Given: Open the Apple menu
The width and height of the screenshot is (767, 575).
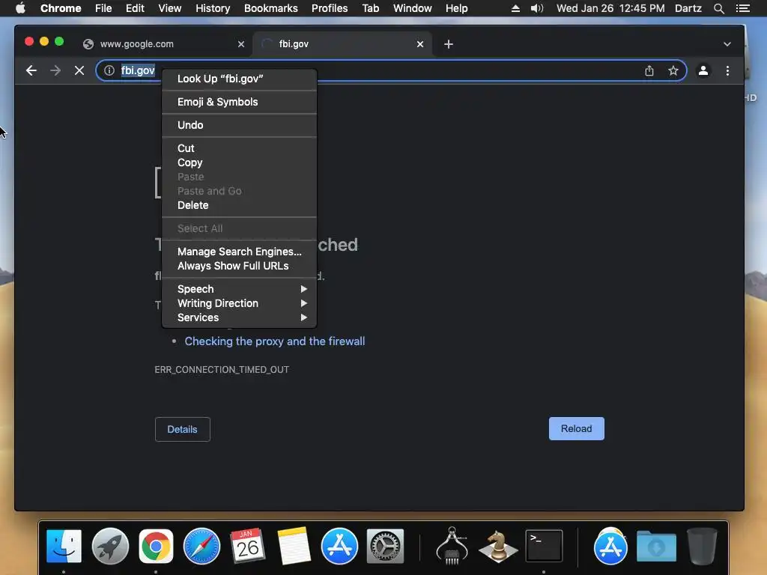Looking at the screenshot, I should [x=20, y=8].
